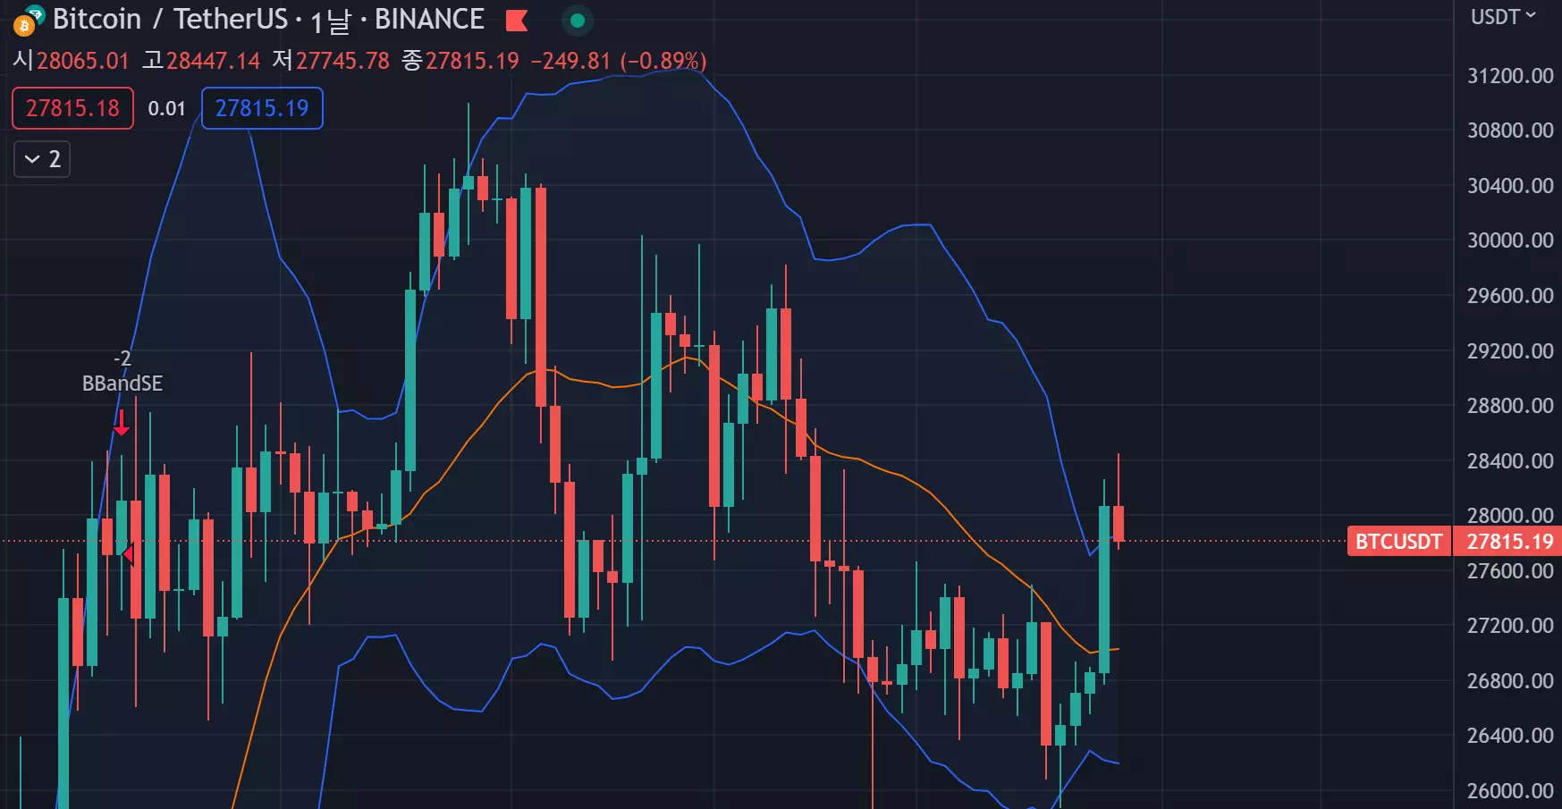
Task: Click the BINANCE exchange label
Action: tap(429, 19)
